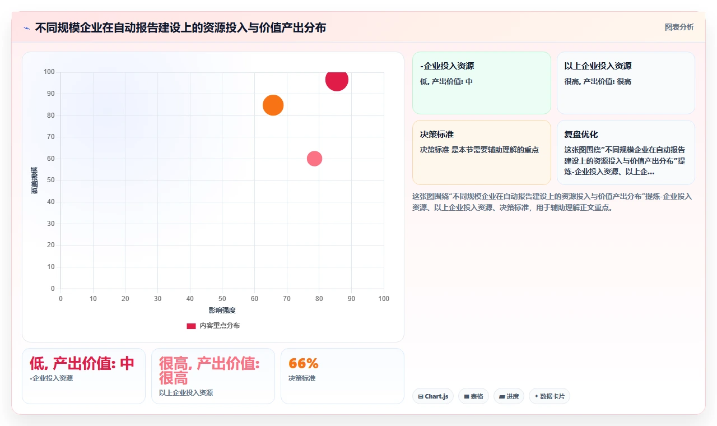Click the 很高, 产出价值: 很高 pink stat value
The image size is (717, 426).
coord(209,371)
